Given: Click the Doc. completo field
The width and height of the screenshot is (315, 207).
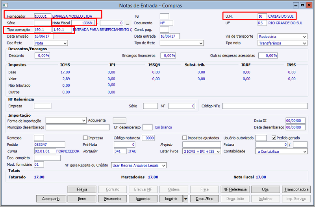Looking at the screenshot, I should [x=47, y=158].
